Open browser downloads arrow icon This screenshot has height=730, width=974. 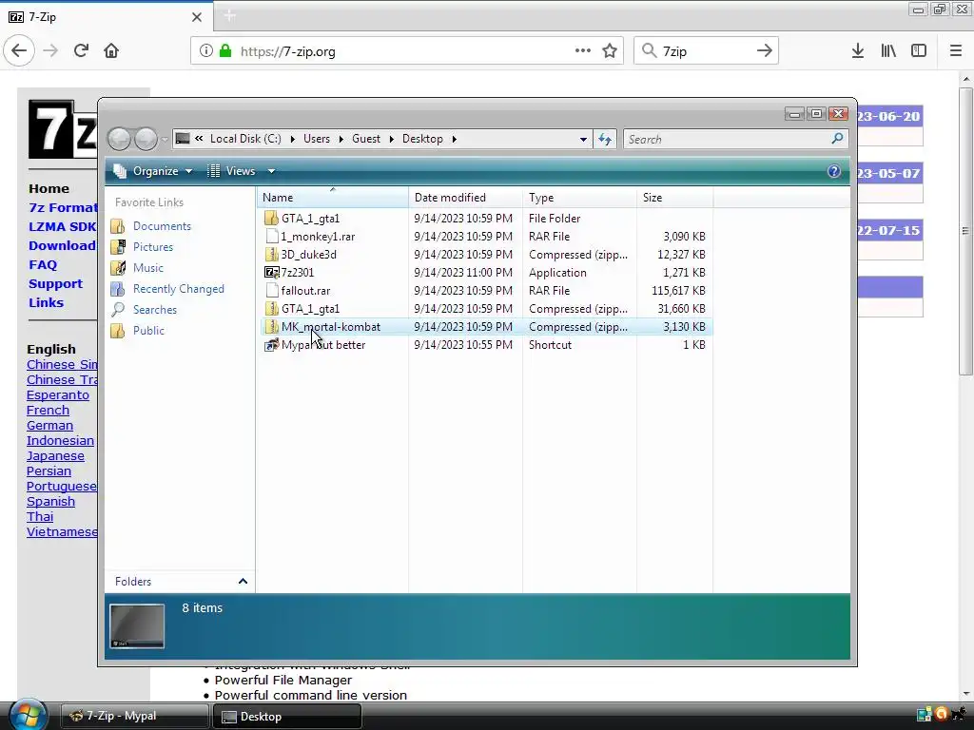[x=858, y=51]
